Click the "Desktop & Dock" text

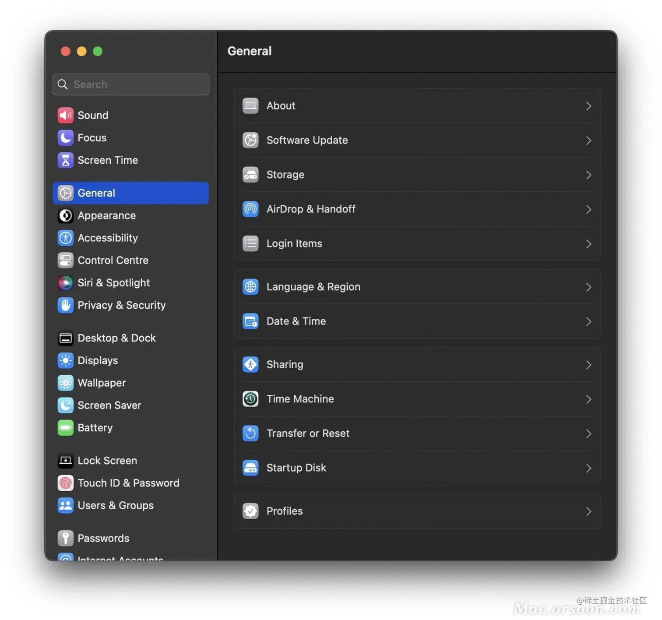pyautogui.click(x=116, y=338)
